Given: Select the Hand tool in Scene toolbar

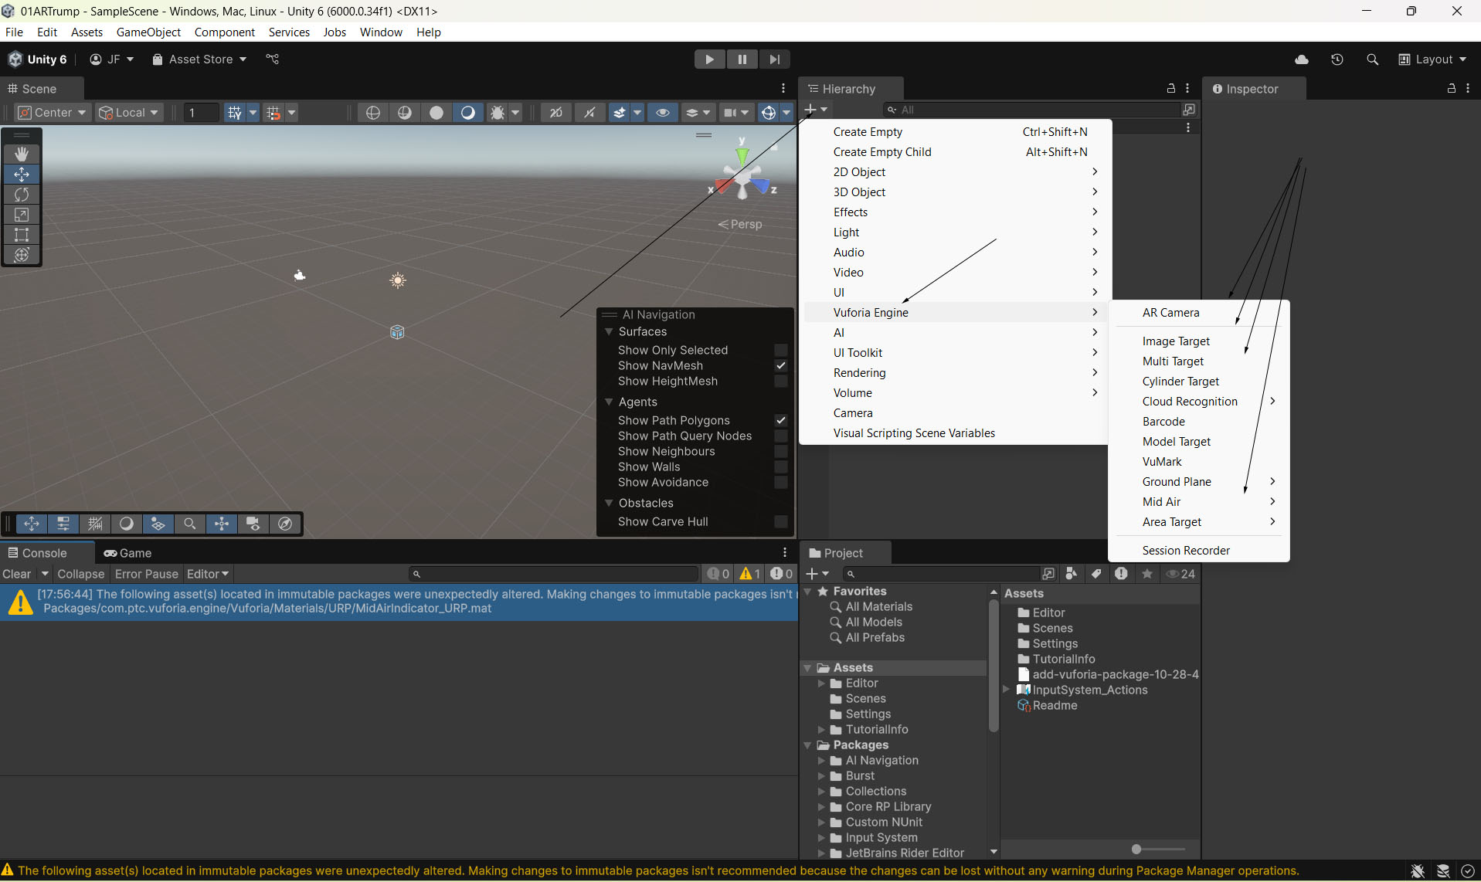Looking at the screenshot, I should tap(22, 154).
